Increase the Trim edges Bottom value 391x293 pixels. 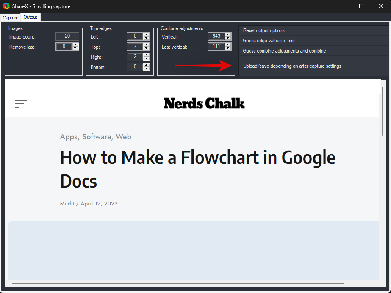(x=147, y=65)
